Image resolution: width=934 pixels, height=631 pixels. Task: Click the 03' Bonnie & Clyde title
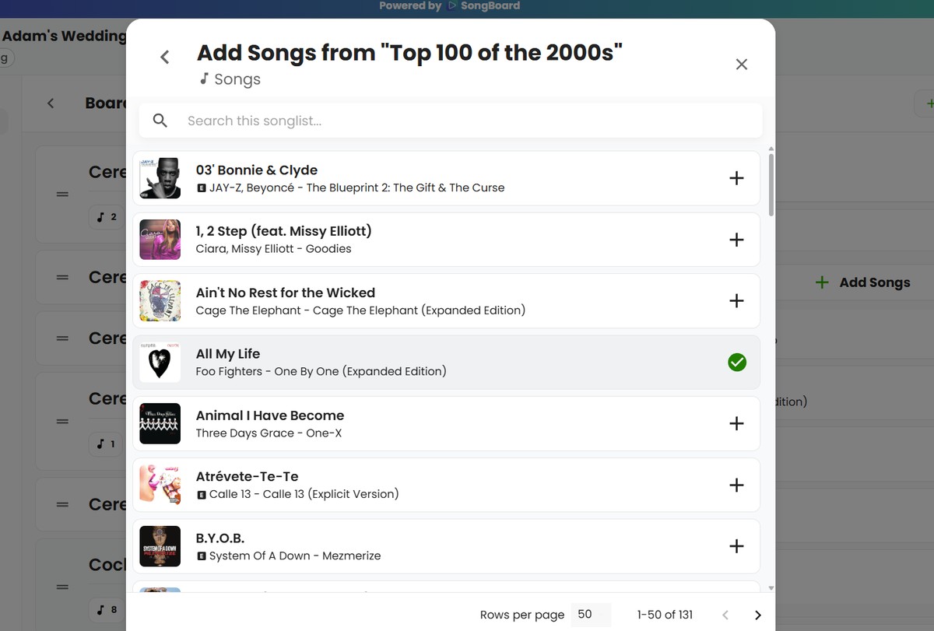[257, 170]
